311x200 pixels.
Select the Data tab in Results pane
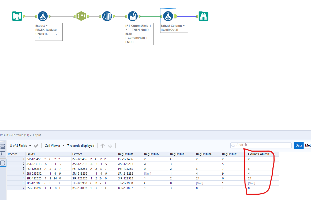(x=299, y=145)
